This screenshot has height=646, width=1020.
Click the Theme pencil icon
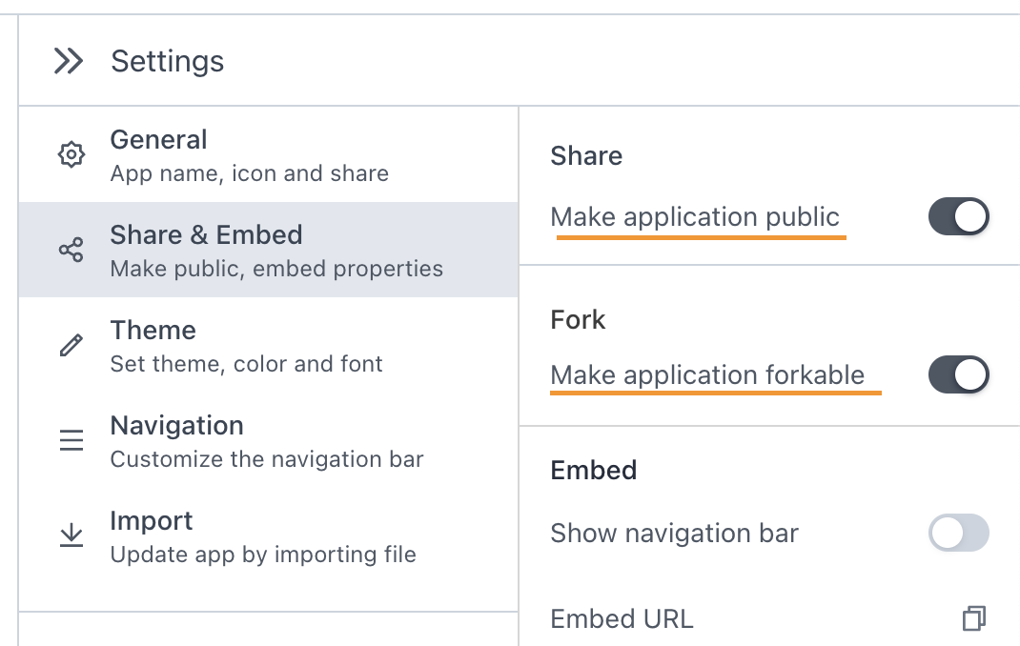71,344
